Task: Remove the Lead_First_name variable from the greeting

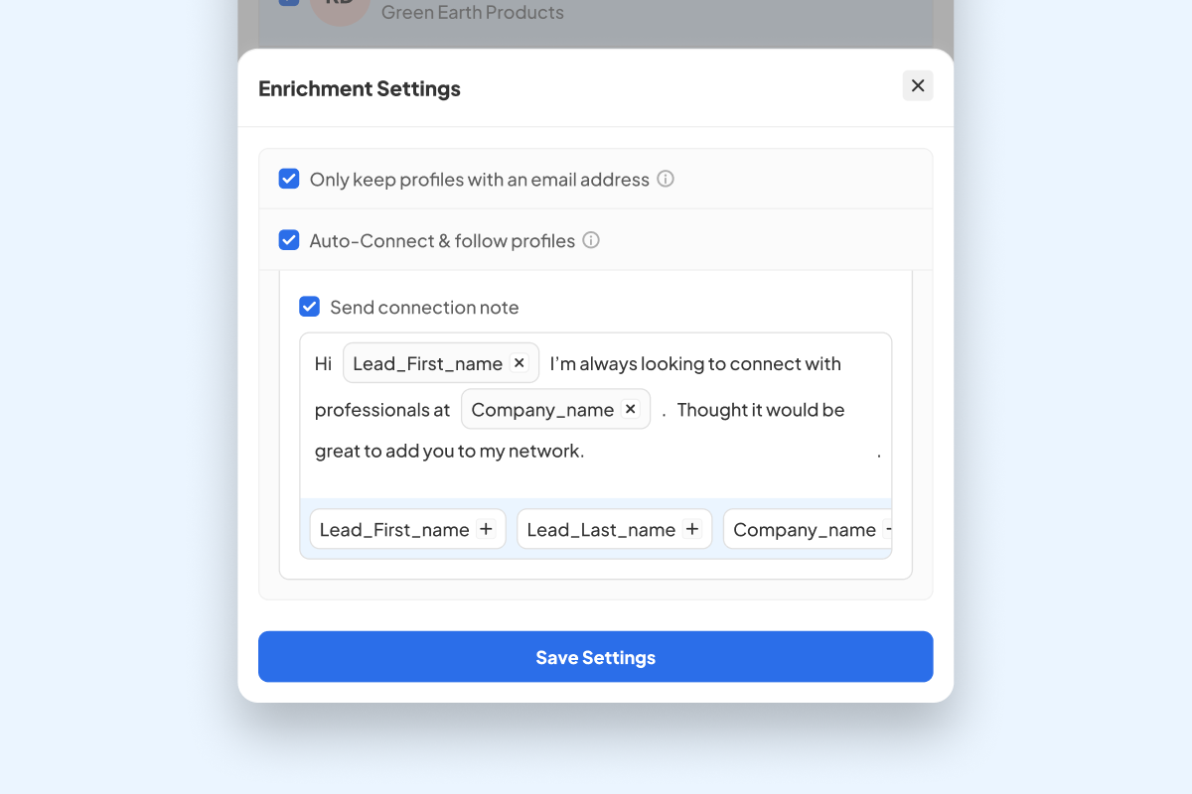Action: pyautogui.click(x=520, y=362)
